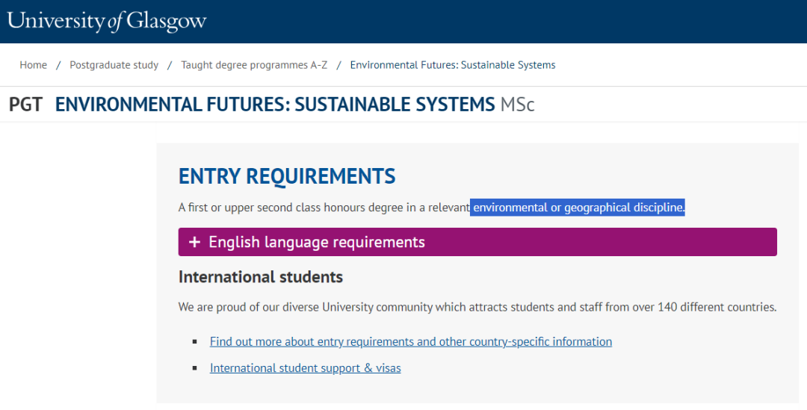Click the International students heading
Viewport: 807px width, 410px height.
[x=261, y=277]
